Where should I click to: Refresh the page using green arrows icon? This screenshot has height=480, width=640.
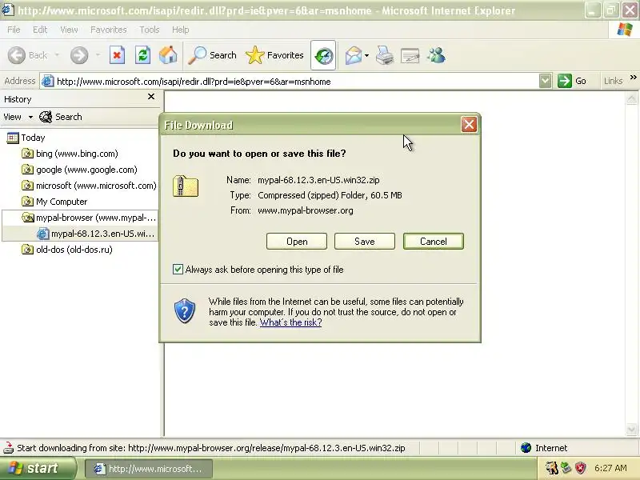[143, 55]
